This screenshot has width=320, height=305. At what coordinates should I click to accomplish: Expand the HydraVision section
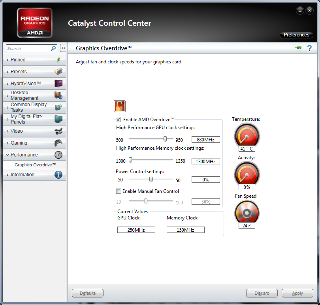(x=34, y=84)
